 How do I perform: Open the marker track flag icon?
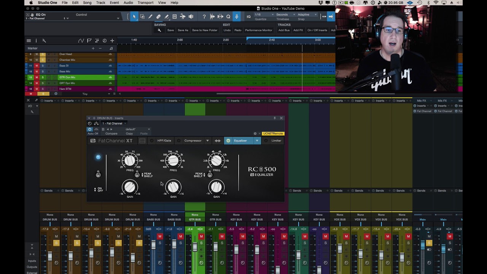[89, 41]
